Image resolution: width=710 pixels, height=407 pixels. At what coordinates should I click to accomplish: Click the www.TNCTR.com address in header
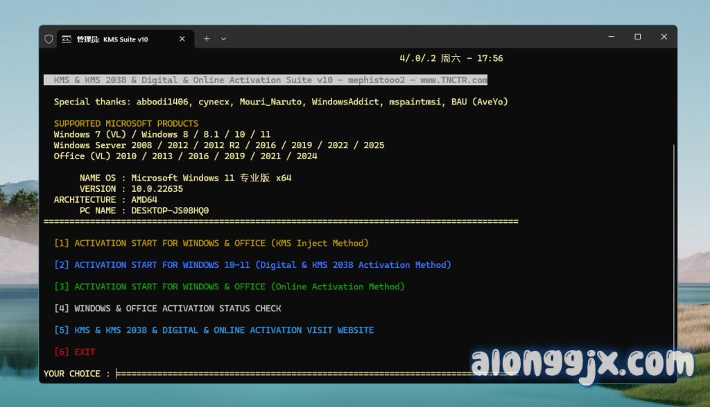pos(453,80)
